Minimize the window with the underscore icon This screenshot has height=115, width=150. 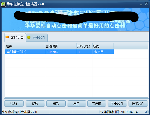point(141,4)
